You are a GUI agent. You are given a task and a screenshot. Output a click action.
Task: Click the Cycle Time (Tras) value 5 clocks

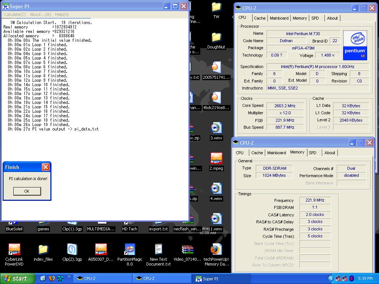tap(315, 236)
